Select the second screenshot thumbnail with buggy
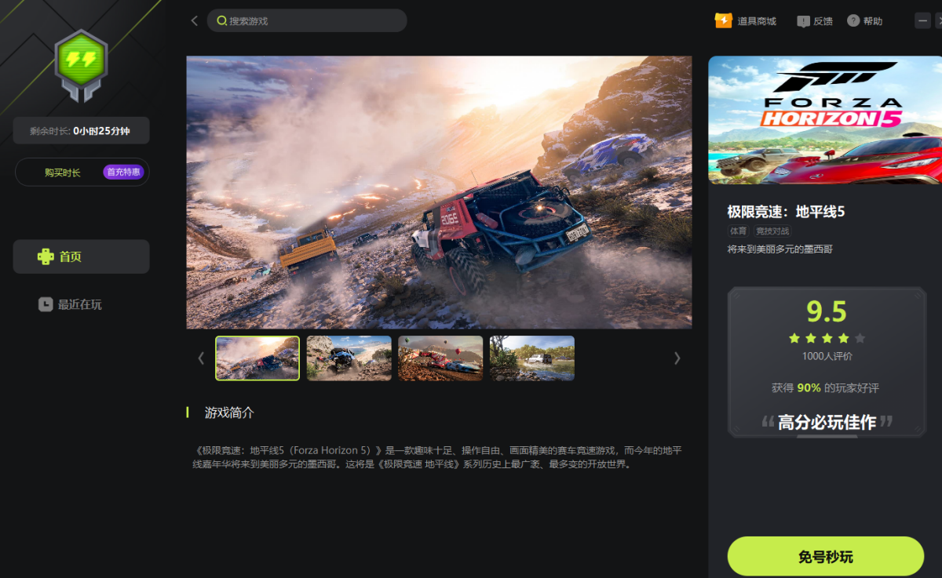Viewport: 942px width, 578px height. [349, 358]
